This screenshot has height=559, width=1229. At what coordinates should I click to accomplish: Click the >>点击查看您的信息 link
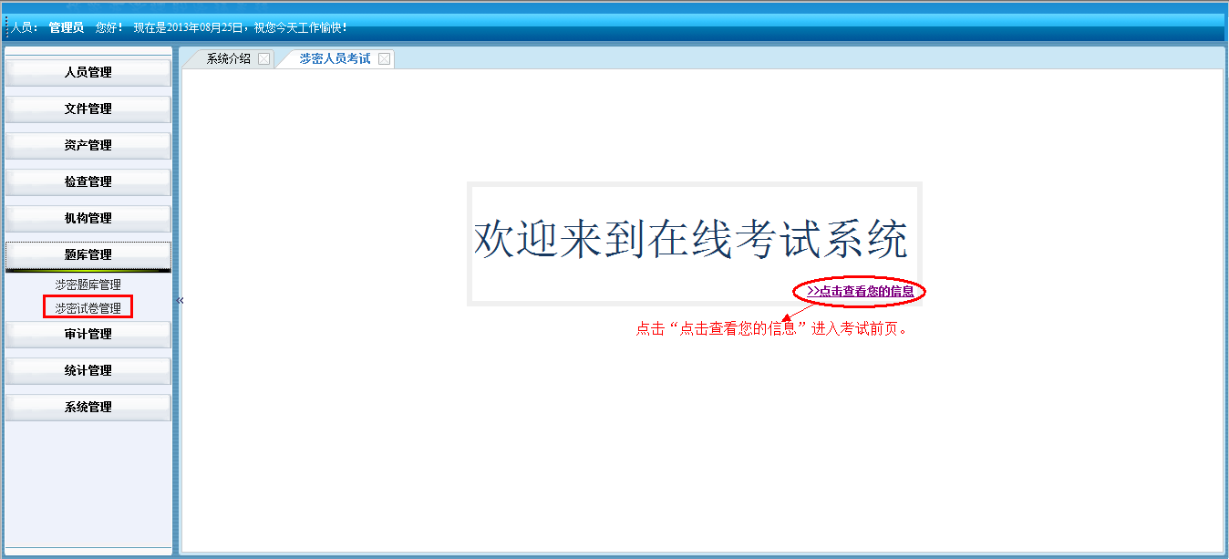point(860,291)
